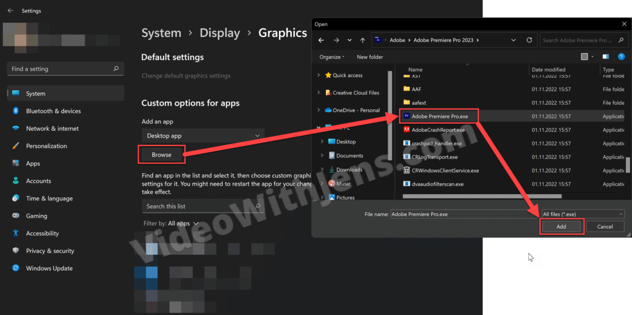This screenshot has height=315, width=632.
Task: Click the Windows Update sync icon
Action: (x=15, y=268)
